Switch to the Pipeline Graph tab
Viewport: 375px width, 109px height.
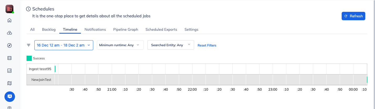(x=126, y=29)
